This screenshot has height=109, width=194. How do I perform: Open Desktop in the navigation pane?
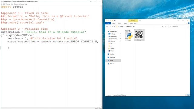[112, 34]
